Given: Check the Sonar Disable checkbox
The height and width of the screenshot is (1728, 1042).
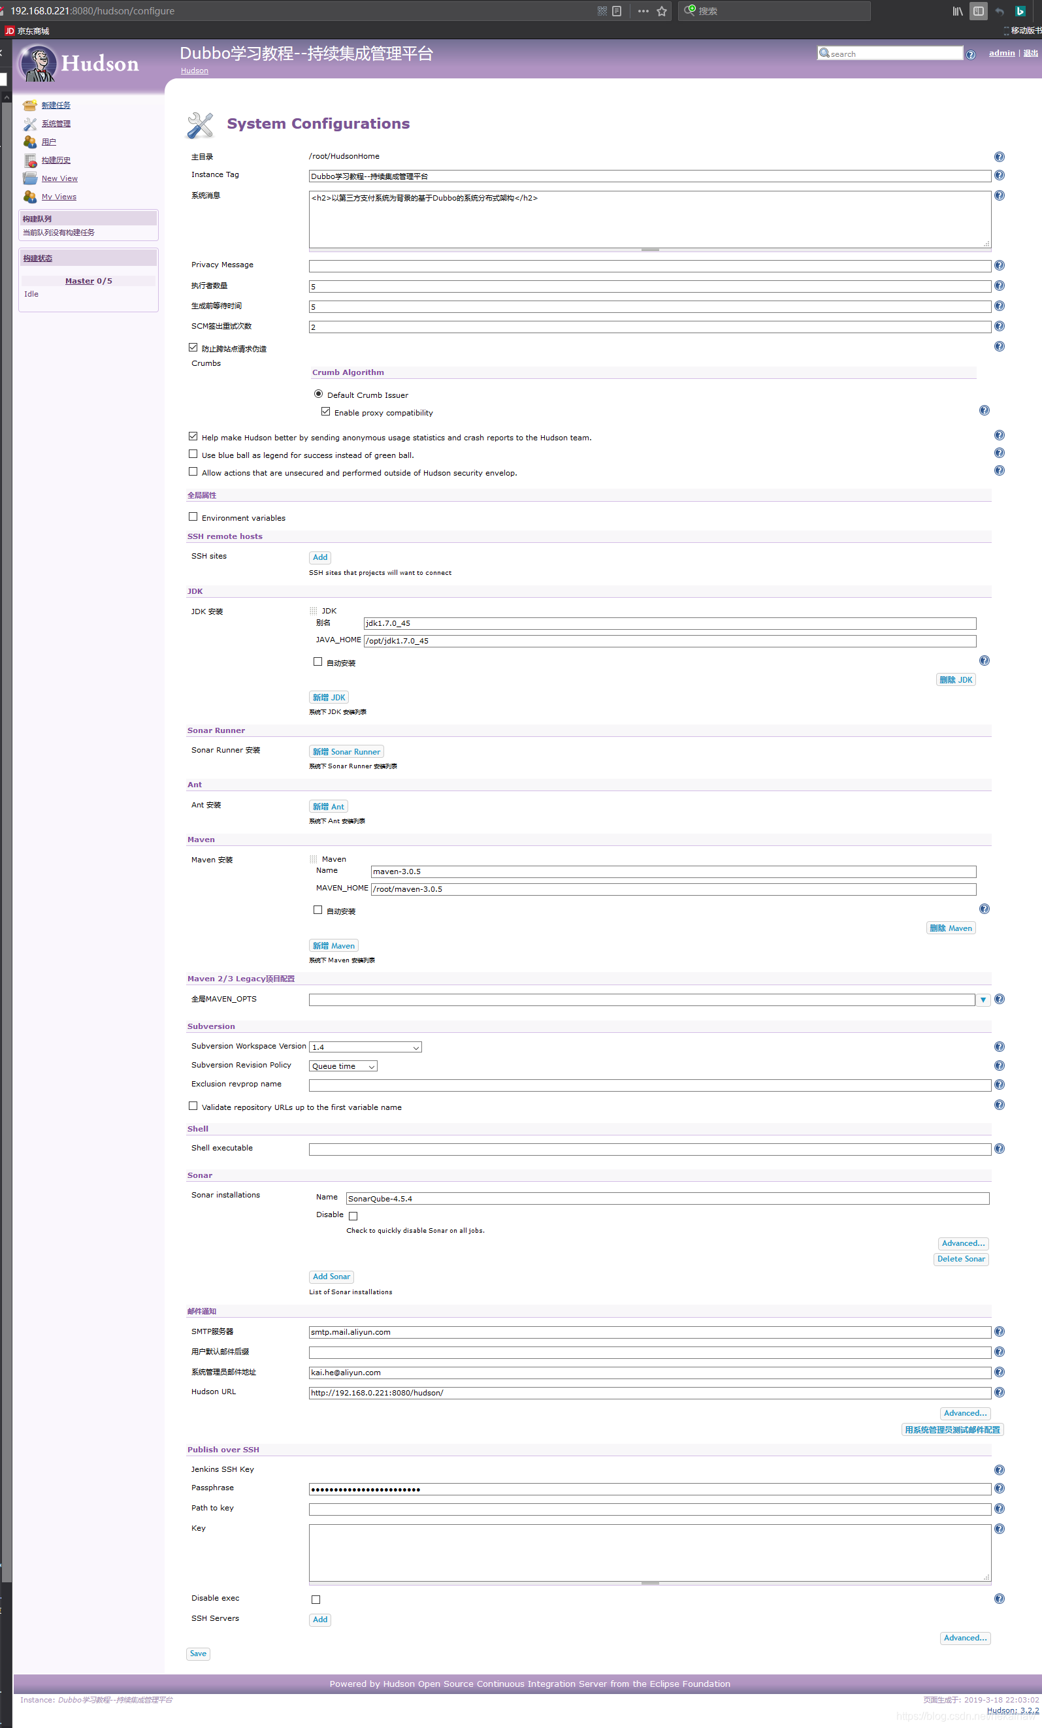Looking at the screenshot, I should point(353,1216).
